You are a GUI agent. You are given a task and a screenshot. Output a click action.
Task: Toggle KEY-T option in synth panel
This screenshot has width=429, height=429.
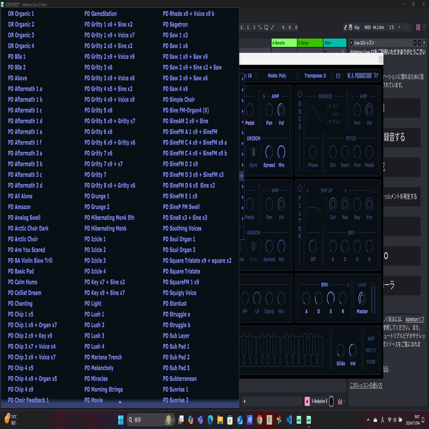[x=371, y=350]
